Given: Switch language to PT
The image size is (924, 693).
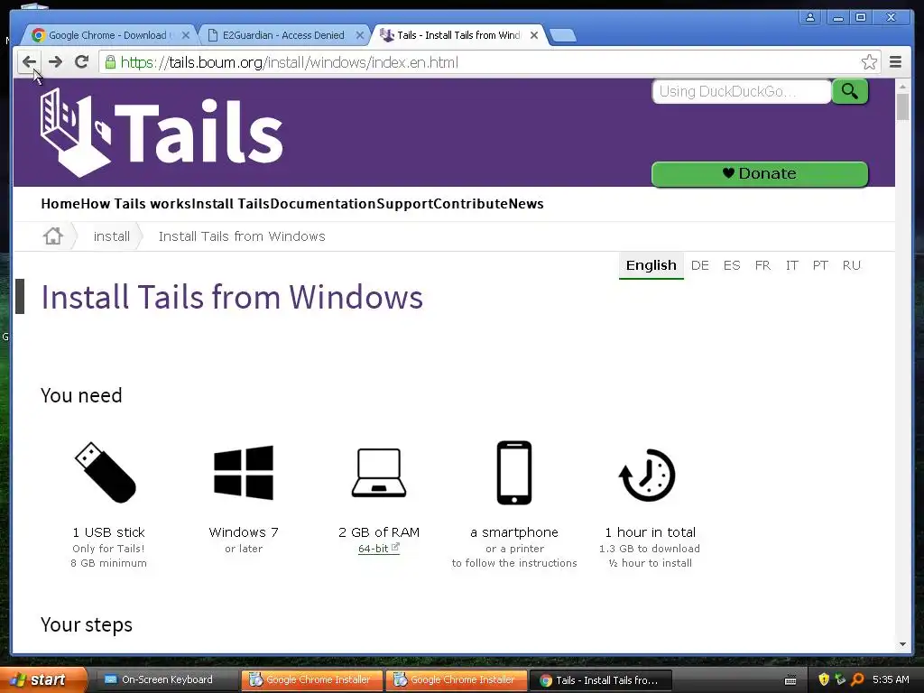Looking at the screenshot, I should [820, 266].
